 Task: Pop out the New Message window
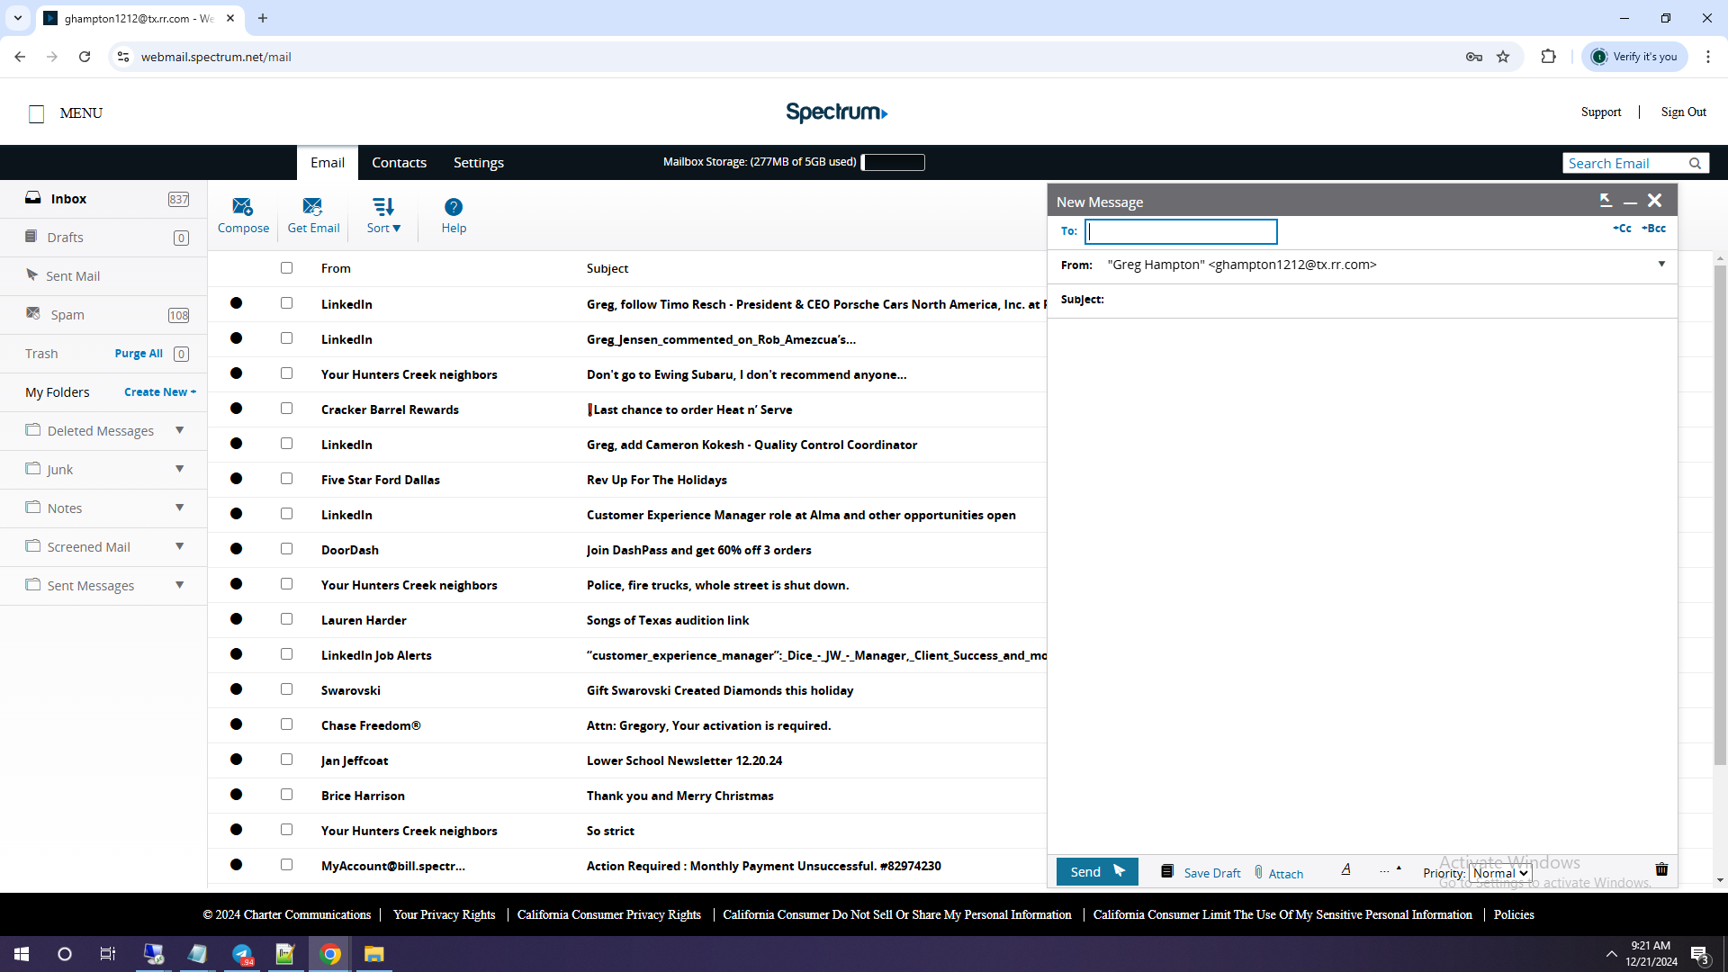coord(1606,201)
